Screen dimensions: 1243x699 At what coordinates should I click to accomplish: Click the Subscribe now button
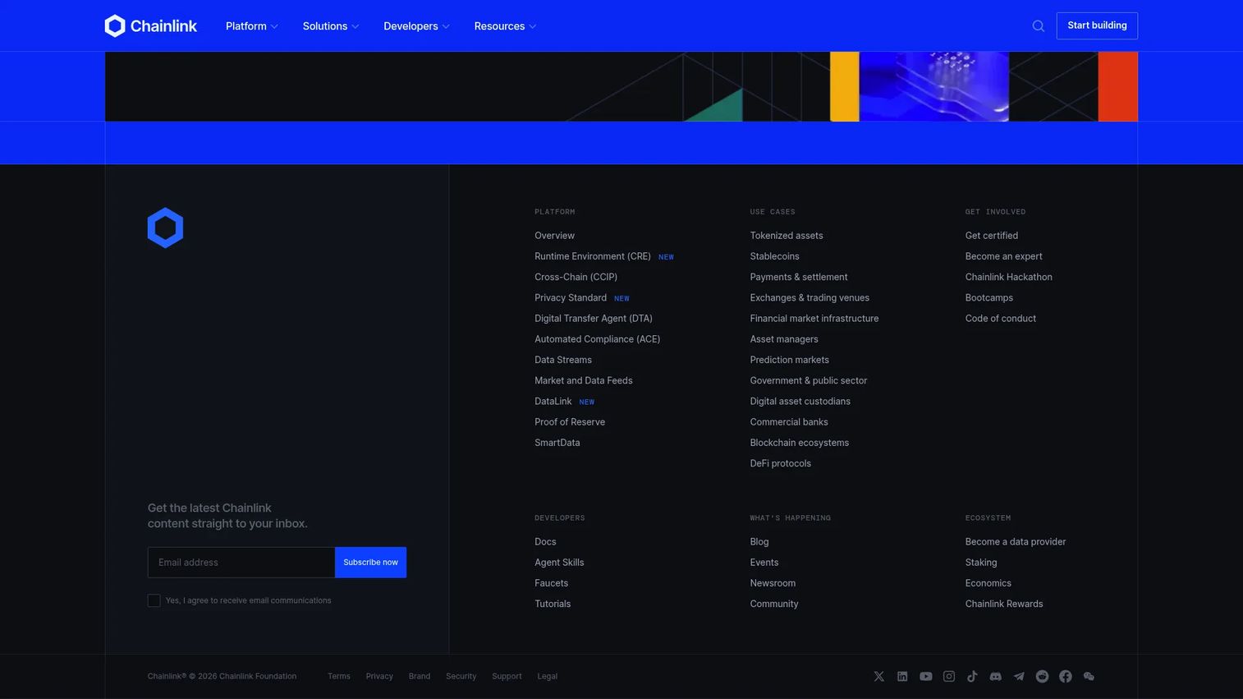pos(370,563)
